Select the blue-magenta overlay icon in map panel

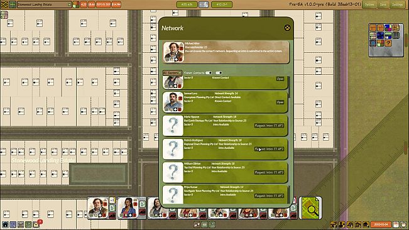pyautogui.click(x=388, y=28)
